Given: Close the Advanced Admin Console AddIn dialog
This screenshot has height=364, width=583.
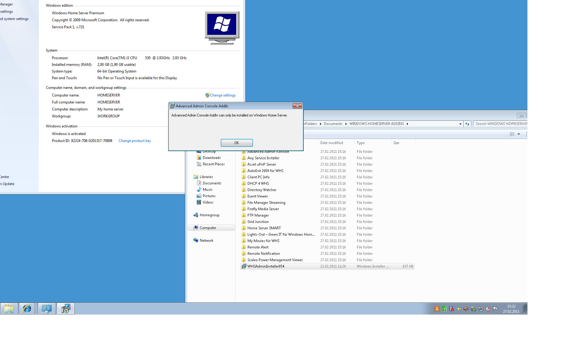Looking at the screenshot, I should (x=297, y=106).
